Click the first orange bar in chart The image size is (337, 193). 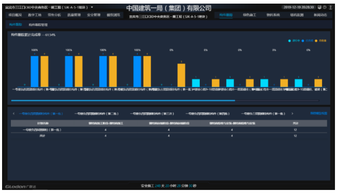click(x=45, y=71)
